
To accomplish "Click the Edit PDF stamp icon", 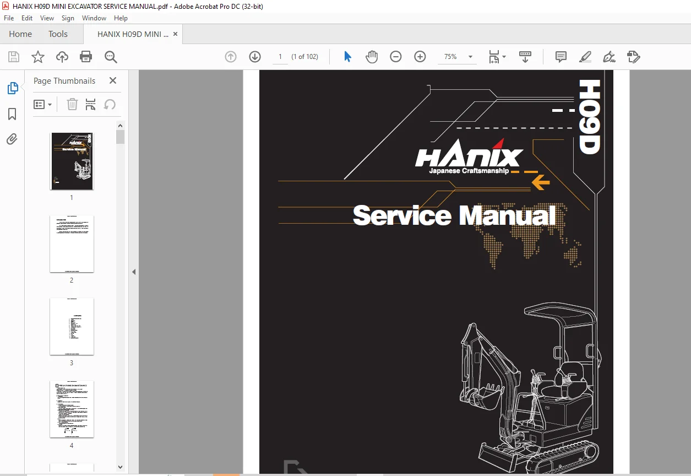I will [633, 57].
